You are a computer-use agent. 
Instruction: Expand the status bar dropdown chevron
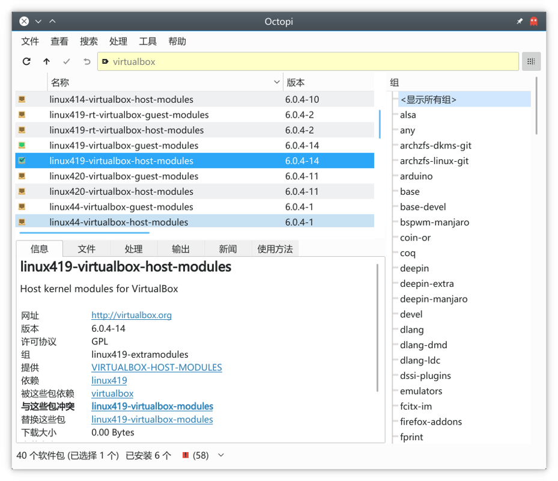(221, 455)
